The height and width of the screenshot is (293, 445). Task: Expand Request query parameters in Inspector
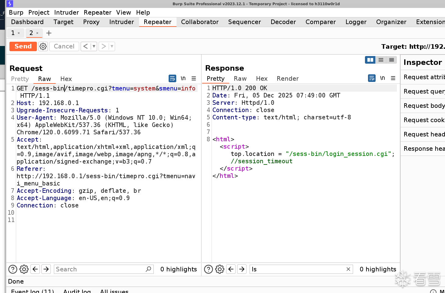click(423, 91)
